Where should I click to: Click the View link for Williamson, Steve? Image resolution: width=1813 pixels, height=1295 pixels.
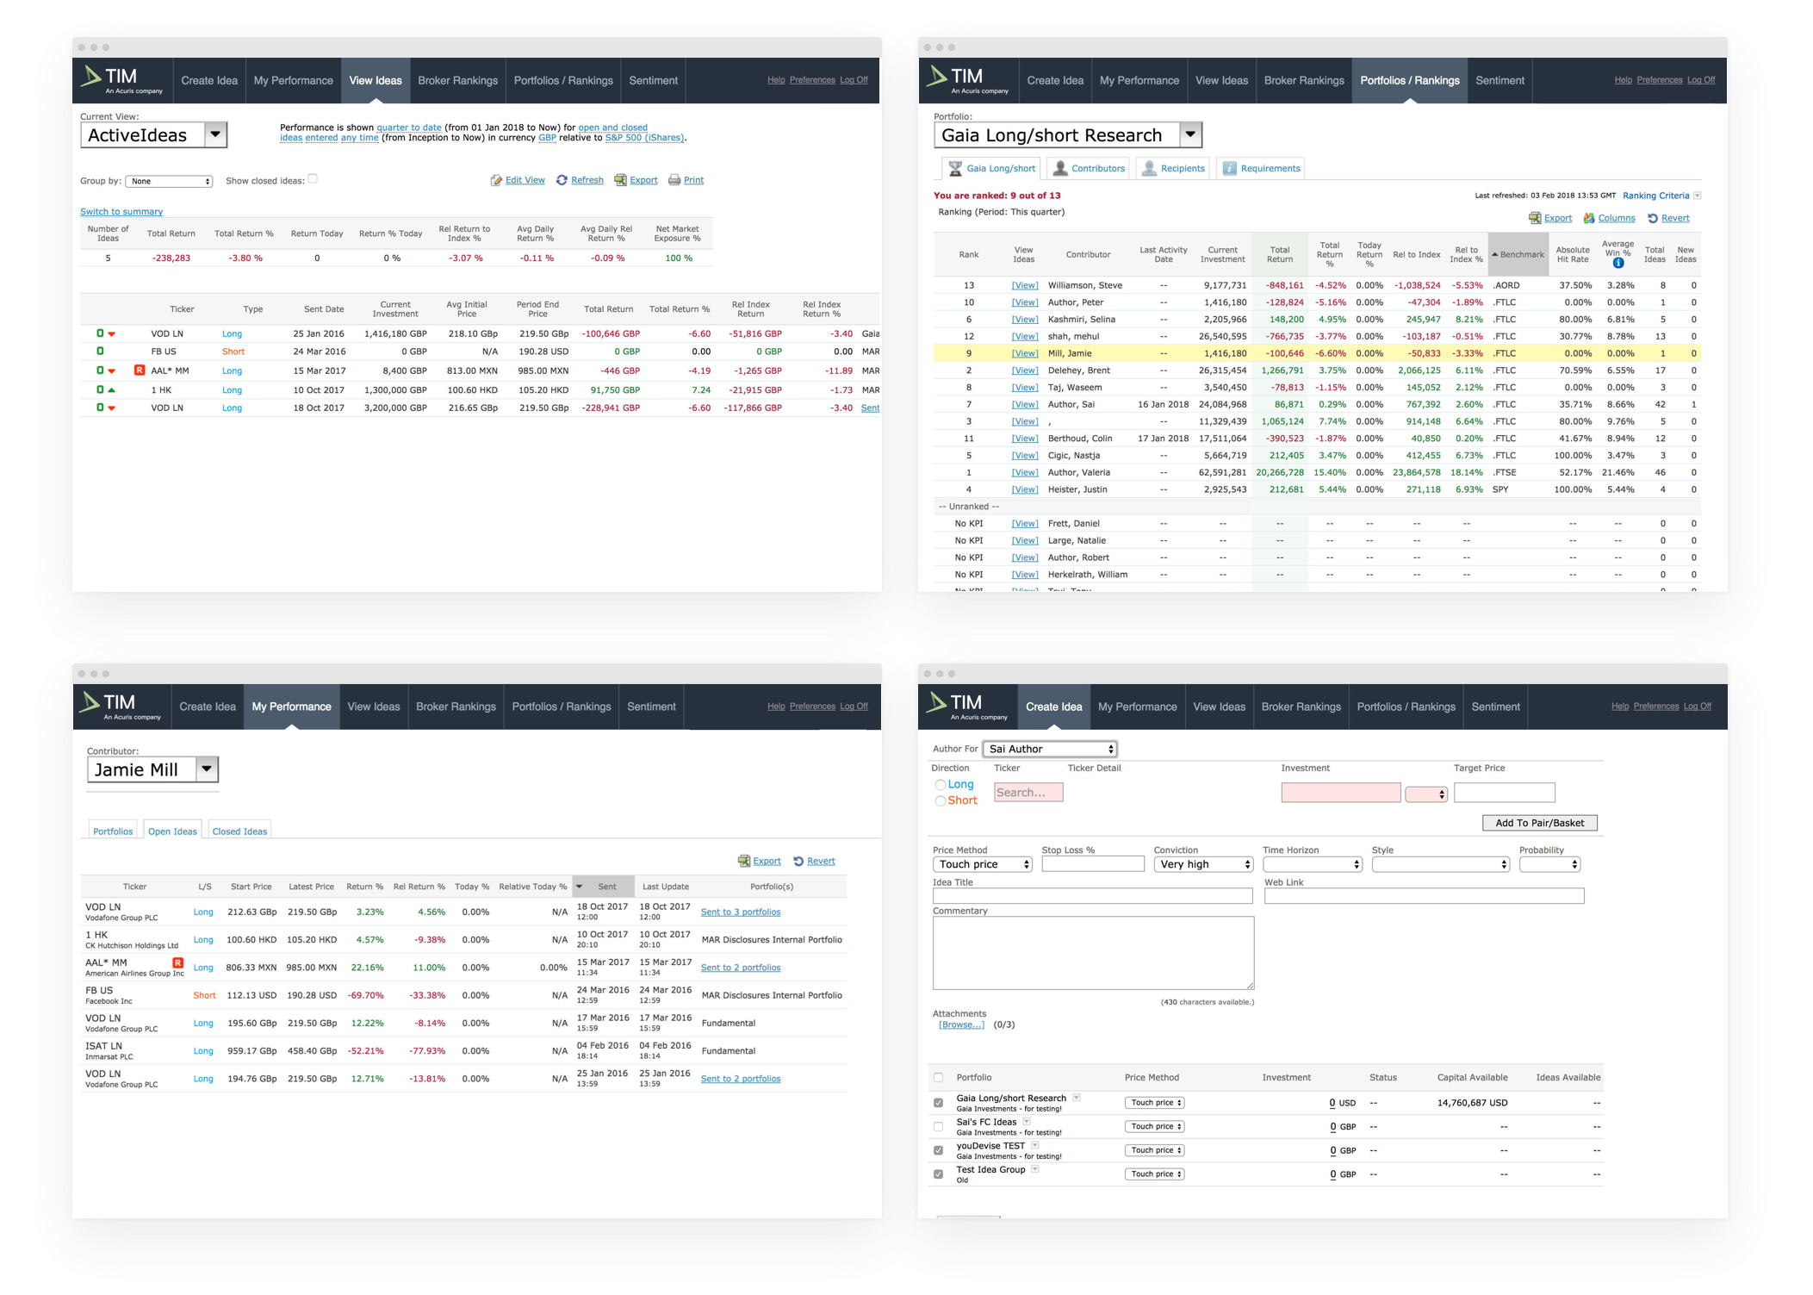tap(1024, 285)
